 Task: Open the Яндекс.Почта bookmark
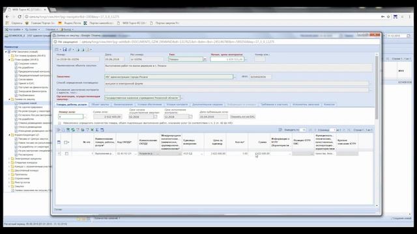point(70,23)
